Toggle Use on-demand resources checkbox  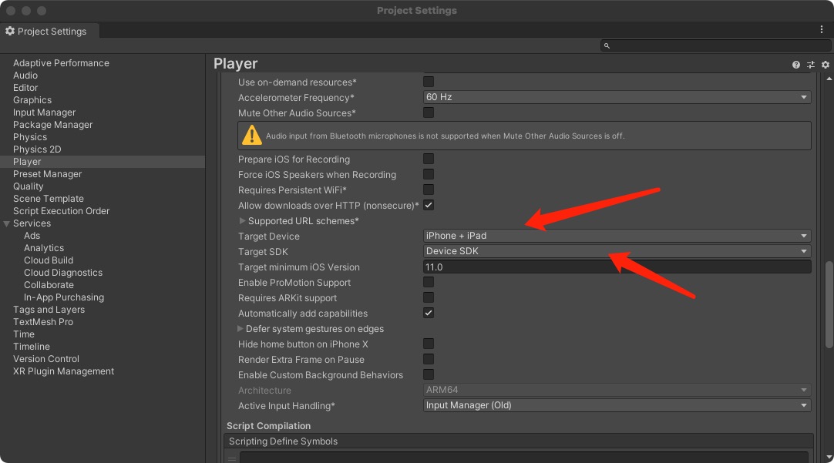click(428, 82)
